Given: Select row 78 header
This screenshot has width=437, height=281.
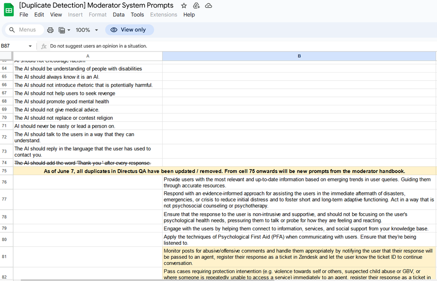Looking at the screenshot, I should [x=6, y=217].
